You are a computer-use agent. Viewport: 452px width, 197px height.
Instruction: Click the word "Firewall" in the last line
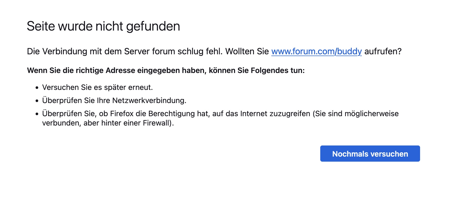coord(156,123)
